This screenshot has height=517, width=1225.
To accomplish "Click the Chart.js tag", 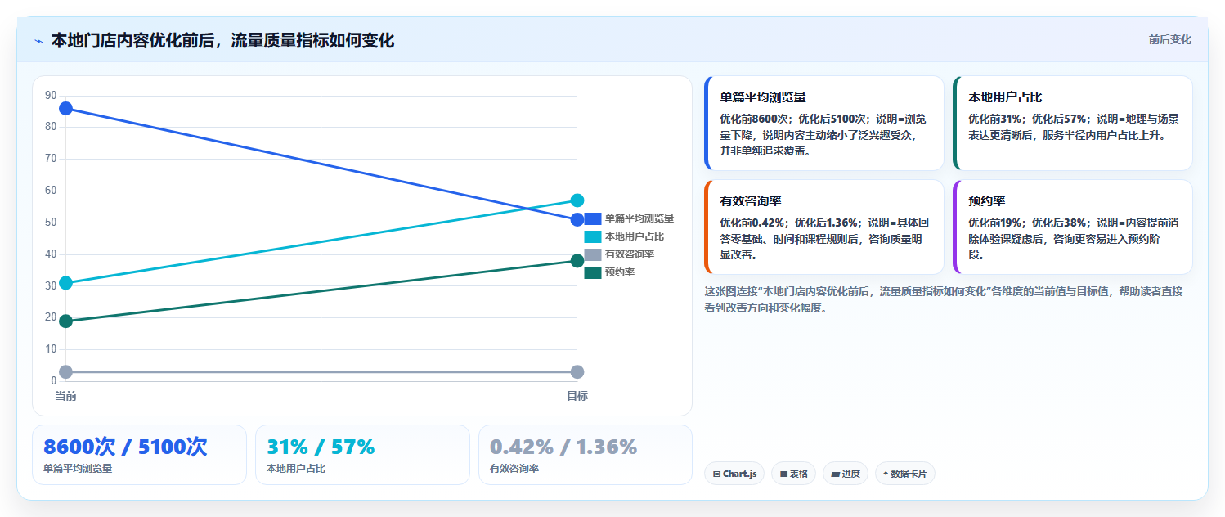I will (x=734, y=474).
